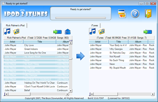
Task: Sort iPod list by Artist column
Action: 14,42
